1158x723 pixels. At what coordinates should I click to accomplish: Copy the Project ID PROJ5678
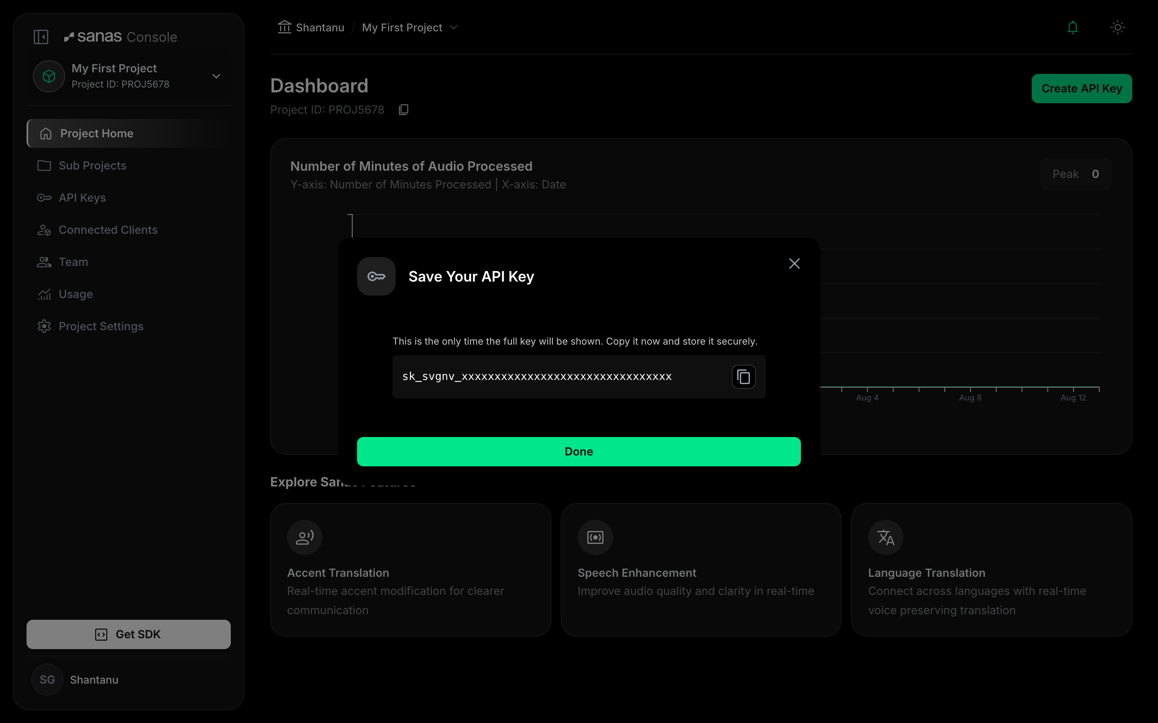403,110
